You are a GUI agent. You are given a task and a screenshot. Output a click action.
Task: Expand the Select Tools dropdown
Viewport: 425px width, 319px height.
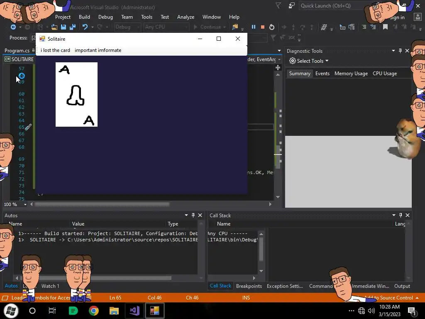coord(327,61)
